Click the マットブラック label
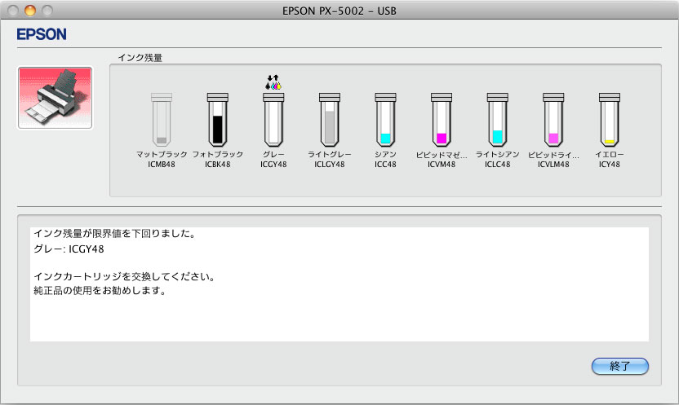 click(x=162, y=154)
